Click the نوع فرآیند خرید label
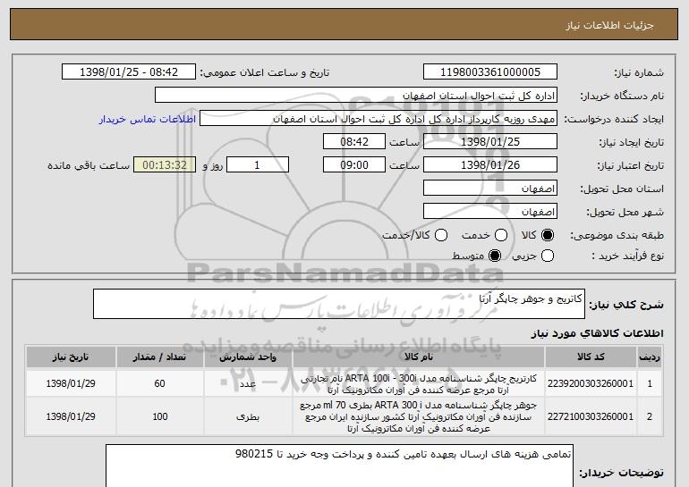The height and width of the screenshot is (487, 689). (x=627, y=256)
